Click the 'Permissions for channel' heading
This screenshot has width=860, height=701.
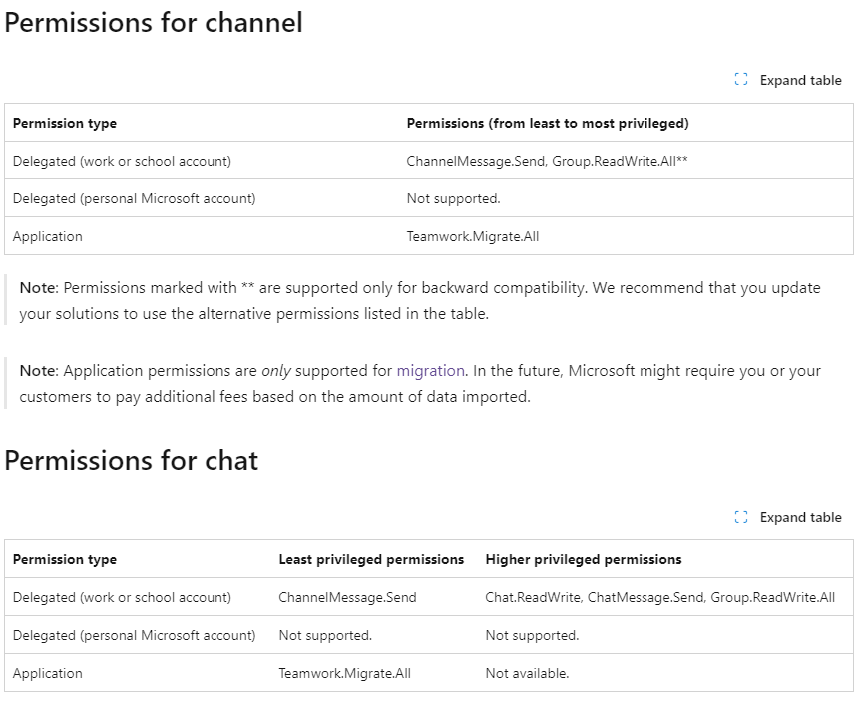click(154, 23)
